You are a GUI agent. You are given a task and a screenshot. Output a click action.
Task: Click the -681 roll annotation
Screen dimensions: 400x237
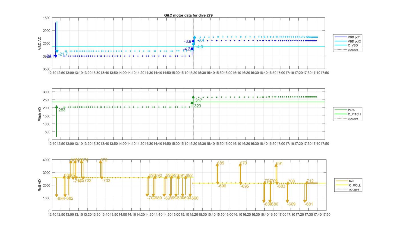309,204
